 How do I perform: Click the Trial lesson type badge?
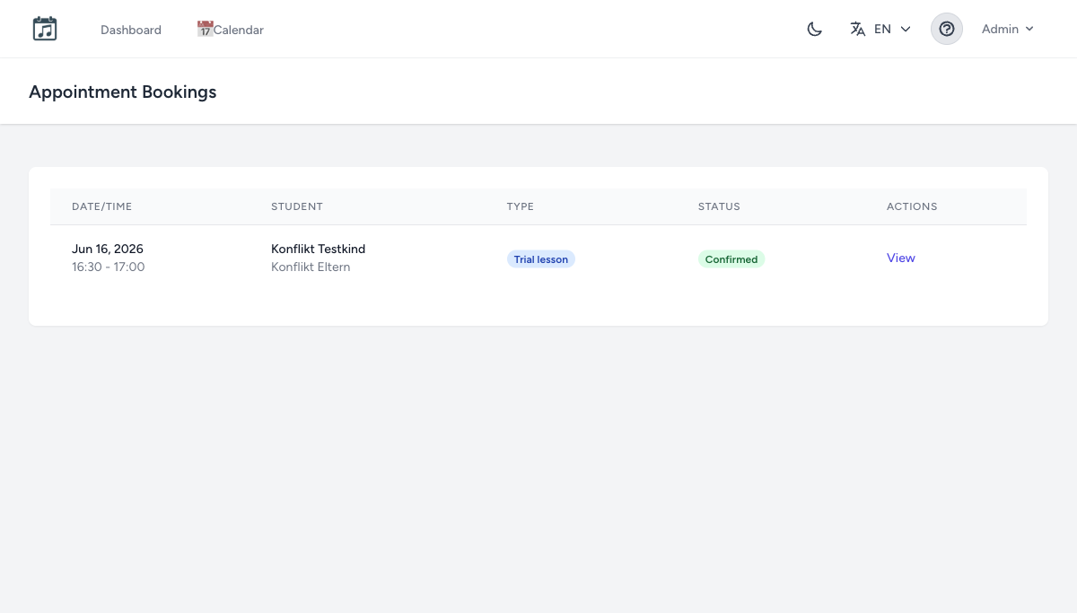pyautogui.click(x=541, y=259)
